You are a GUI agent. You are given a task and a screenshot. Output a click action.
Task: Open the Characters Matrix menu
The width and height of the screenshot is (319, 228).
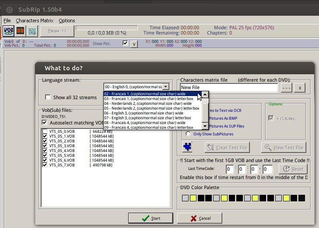coord(35,21)
